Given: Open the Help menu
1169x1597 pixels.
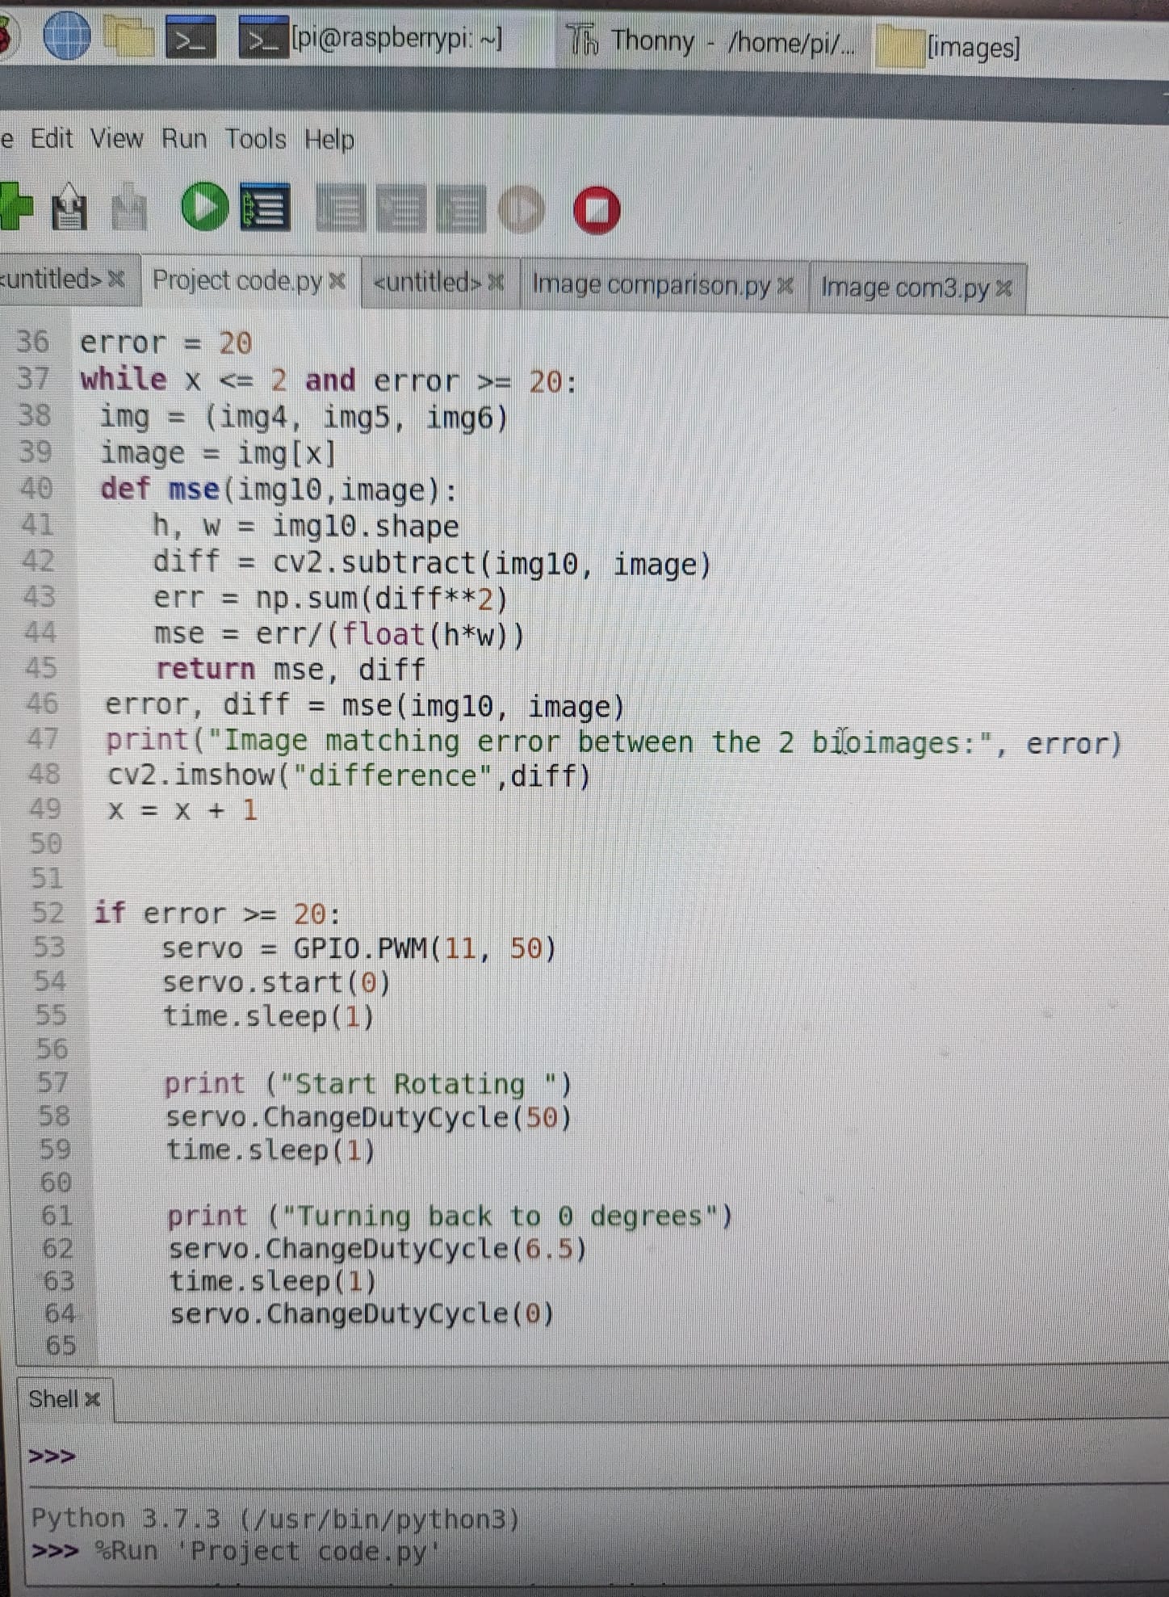Looking at the screenshot, I should click(329, 141).
